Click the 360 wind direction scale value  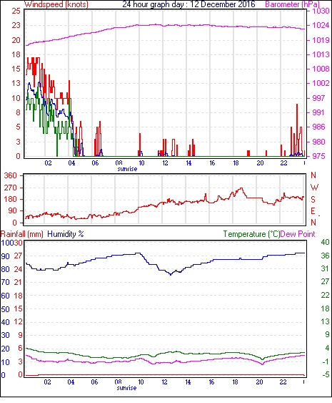(x=10, y=176)
